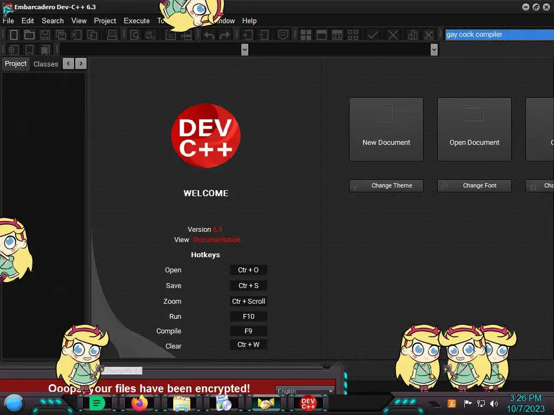Click the Goto Bookmark icon
The height and width of the screenshot is (415, 554).
pos(45,50)
